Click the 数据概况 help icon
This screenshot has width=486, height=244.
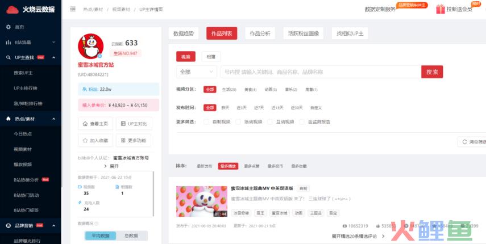(x=97, y=224)
